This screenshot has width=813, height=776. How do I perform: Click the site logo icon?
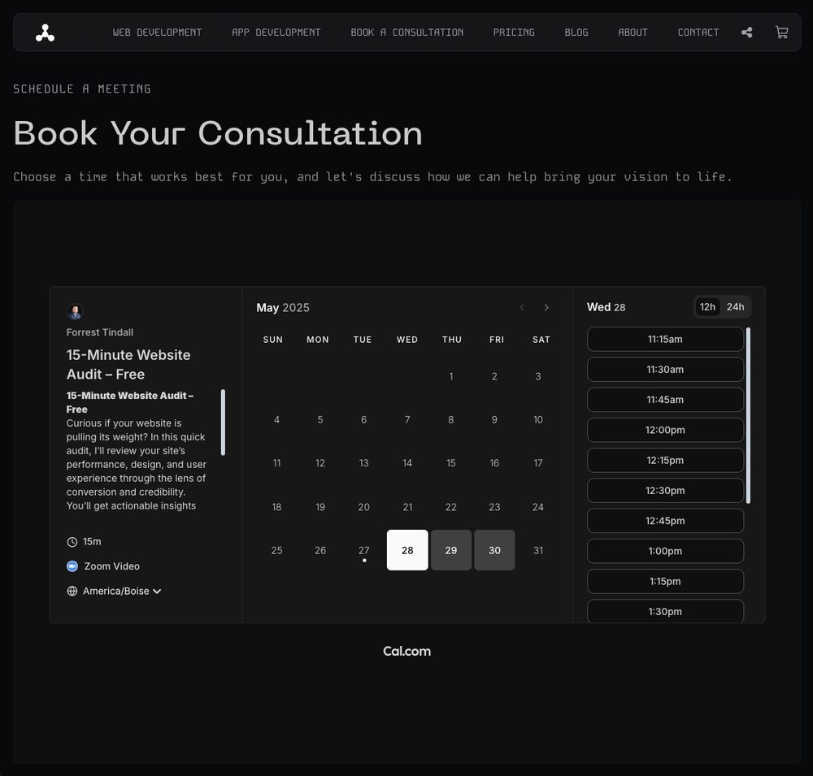click(45, 33)
